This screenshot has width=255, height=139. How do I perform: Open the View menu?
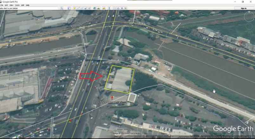click(x=11, y=5)
